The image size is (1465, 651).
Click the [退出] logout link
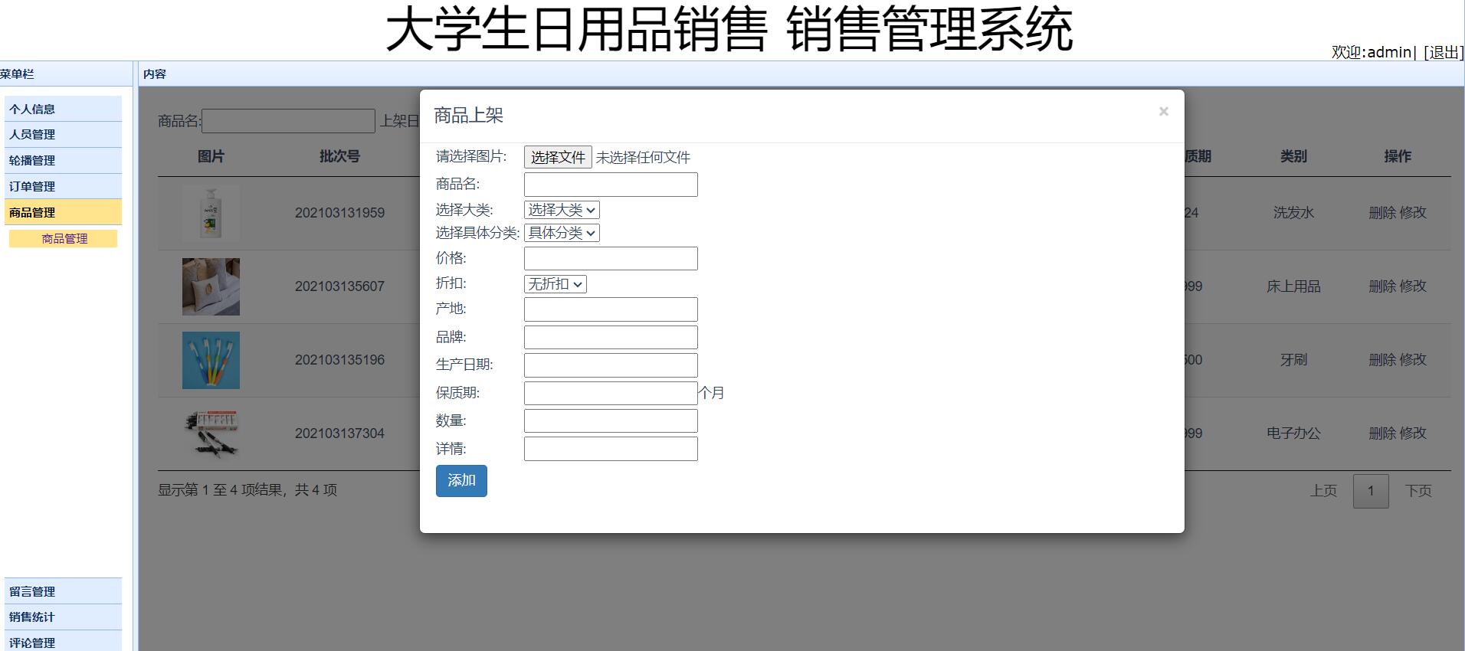pyautogui.click(x=1444, y=52)
